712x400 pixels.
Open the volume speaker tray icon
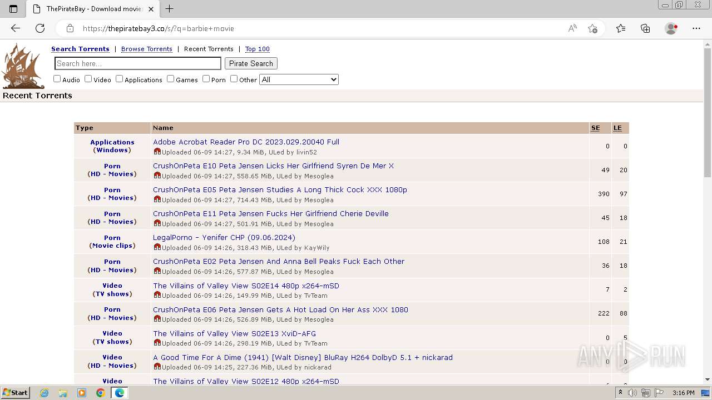click(632, 393)
